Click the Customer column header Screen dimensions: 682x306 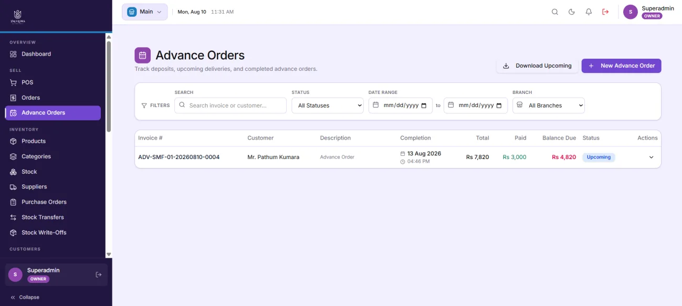(x=260, y=138)
